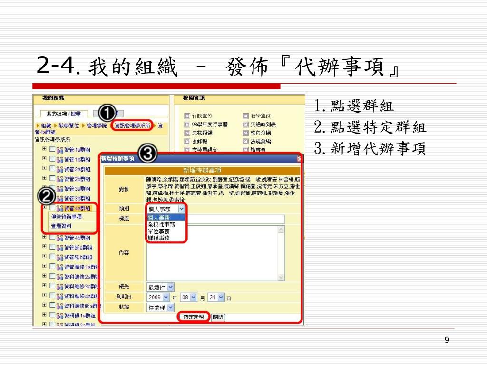The width and height of the screenshot is (487, 365).
Task: Click the group icon of 資管進修1a
Action: (59, 267)
